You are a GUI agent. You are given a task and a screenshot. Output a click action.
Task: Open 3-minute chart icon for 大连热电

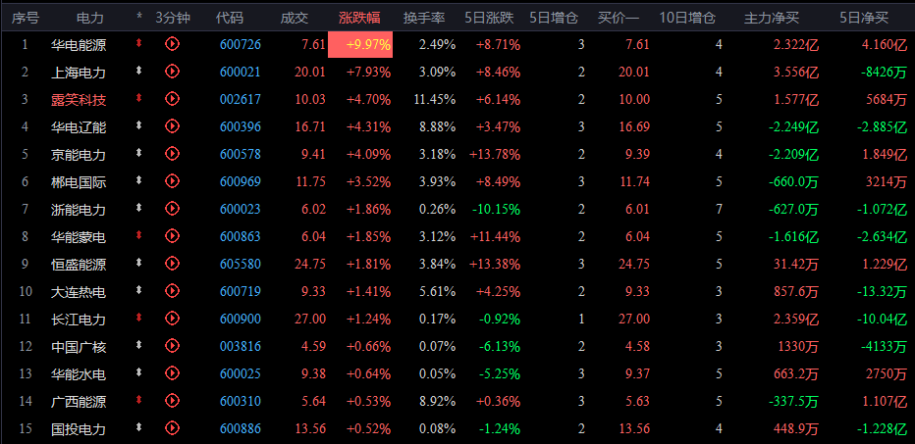pos(172,291)
